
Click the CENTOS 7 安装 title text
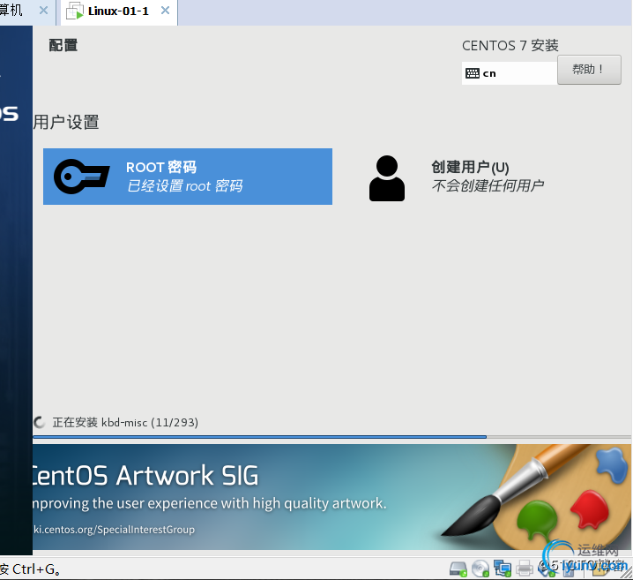point(510,46)
